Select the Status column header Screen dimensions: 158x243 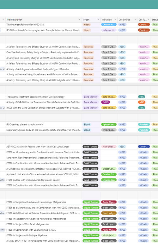point(155,20)
